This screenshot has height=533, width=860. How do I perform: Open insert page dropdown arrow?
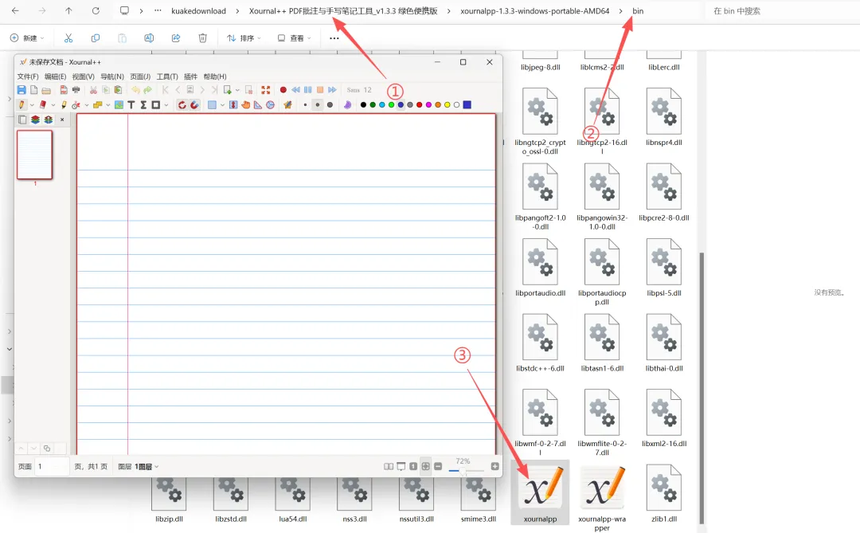point(237,90)
